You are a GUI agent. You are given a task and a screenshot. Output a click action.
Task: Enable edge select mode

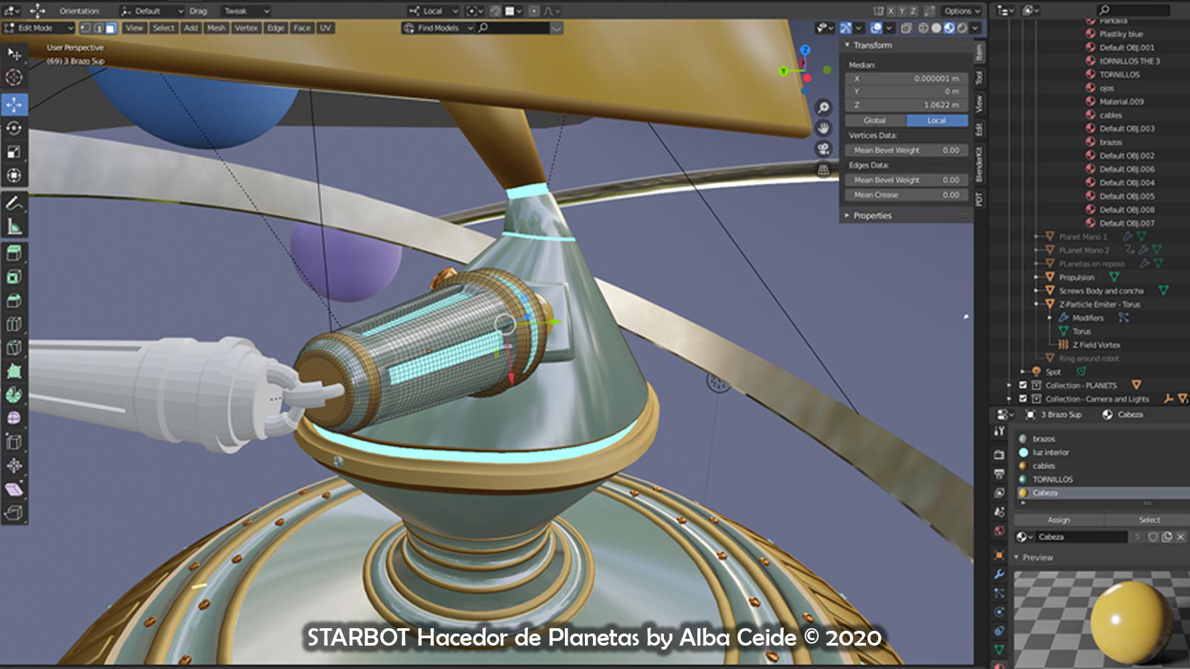point(98,28)
